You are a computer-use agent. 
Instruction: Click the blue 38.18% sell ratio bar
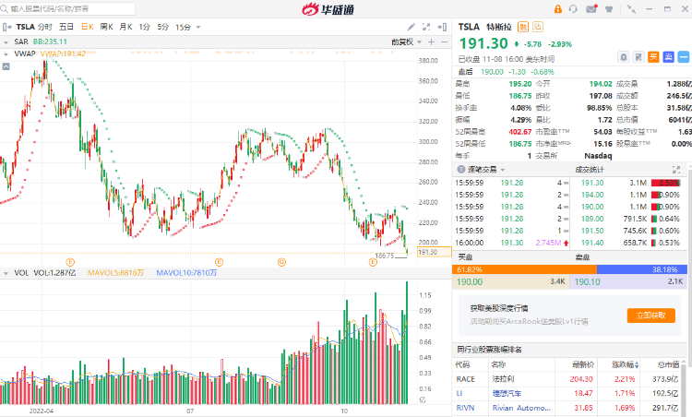[642, 269]
